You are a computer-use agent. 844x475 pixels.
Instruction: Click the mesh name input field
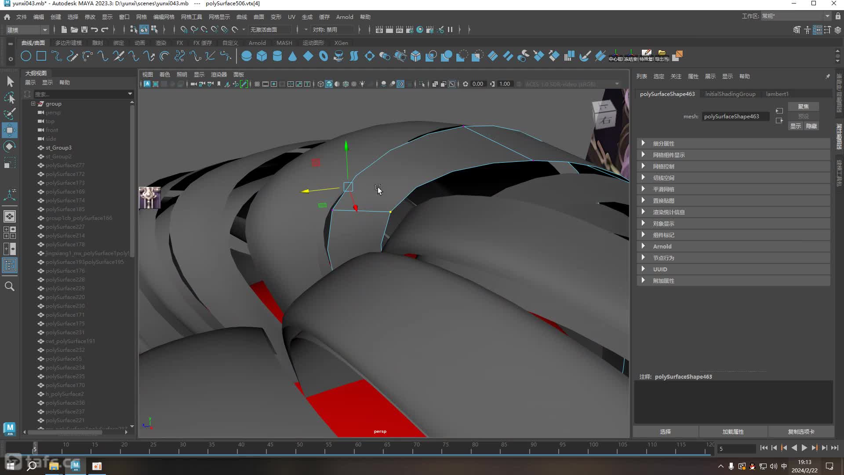pos(735,116)
